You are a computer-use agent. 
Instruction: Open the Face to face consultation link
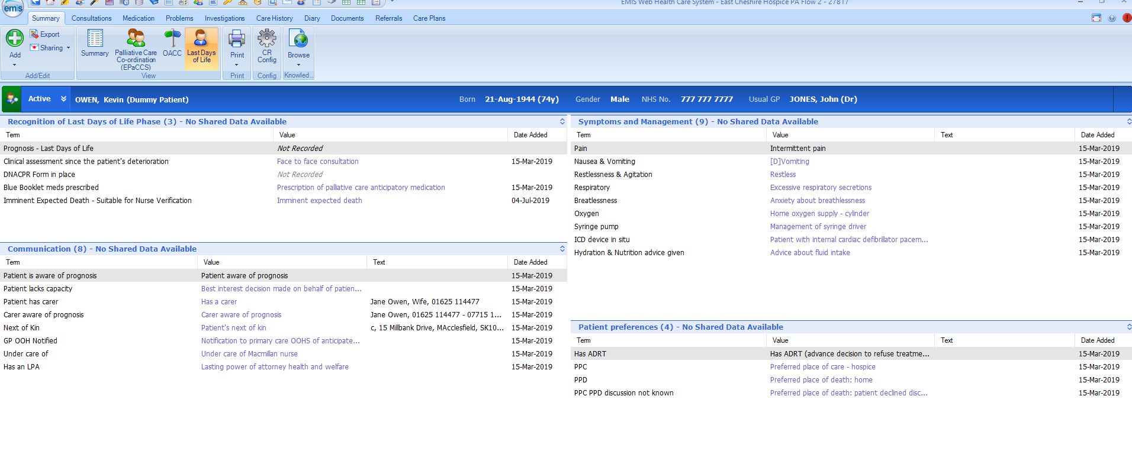(318, 162)
